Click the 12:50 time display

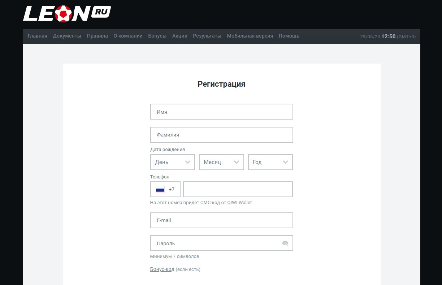pos(389,36)
